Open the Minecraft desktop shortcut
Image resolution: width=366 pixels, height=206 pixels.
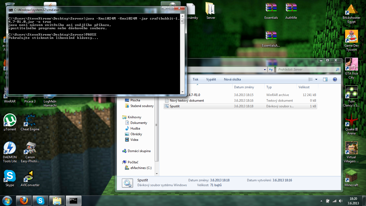(x=351, y=176)
